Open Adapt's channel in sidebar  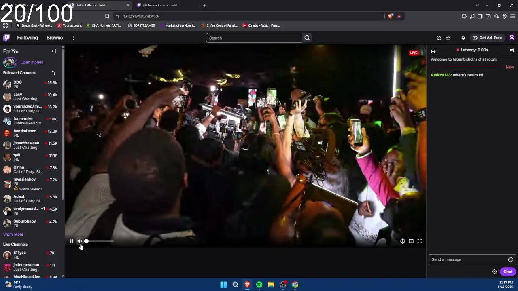coord(31,198)
